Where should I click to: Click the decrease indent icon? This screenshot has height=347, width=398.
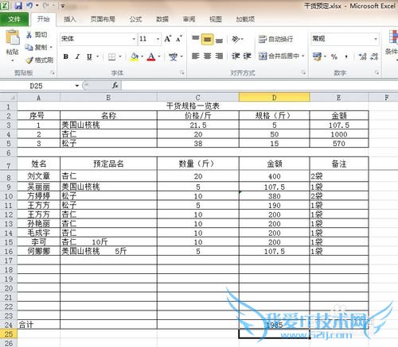point(236,56)
